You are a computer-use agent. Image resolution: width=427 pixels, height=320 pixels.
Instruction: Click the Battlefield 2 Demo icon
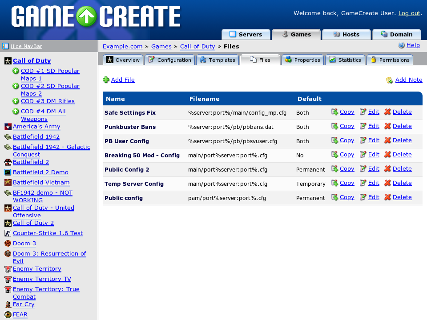pyautogui.click(x=8, y=172)
